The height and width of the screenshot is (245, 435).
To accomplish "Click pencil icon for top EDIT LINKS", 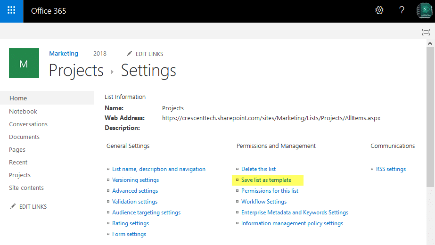I will [x=130, y=54].
